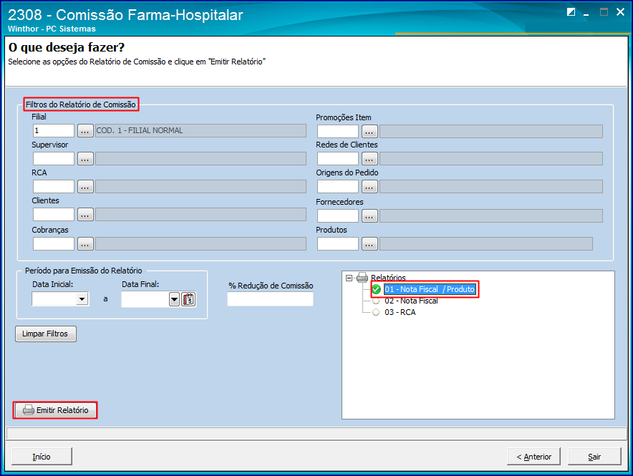
Task: Click the Relatórios tree root label
Action: coord(388,278)
